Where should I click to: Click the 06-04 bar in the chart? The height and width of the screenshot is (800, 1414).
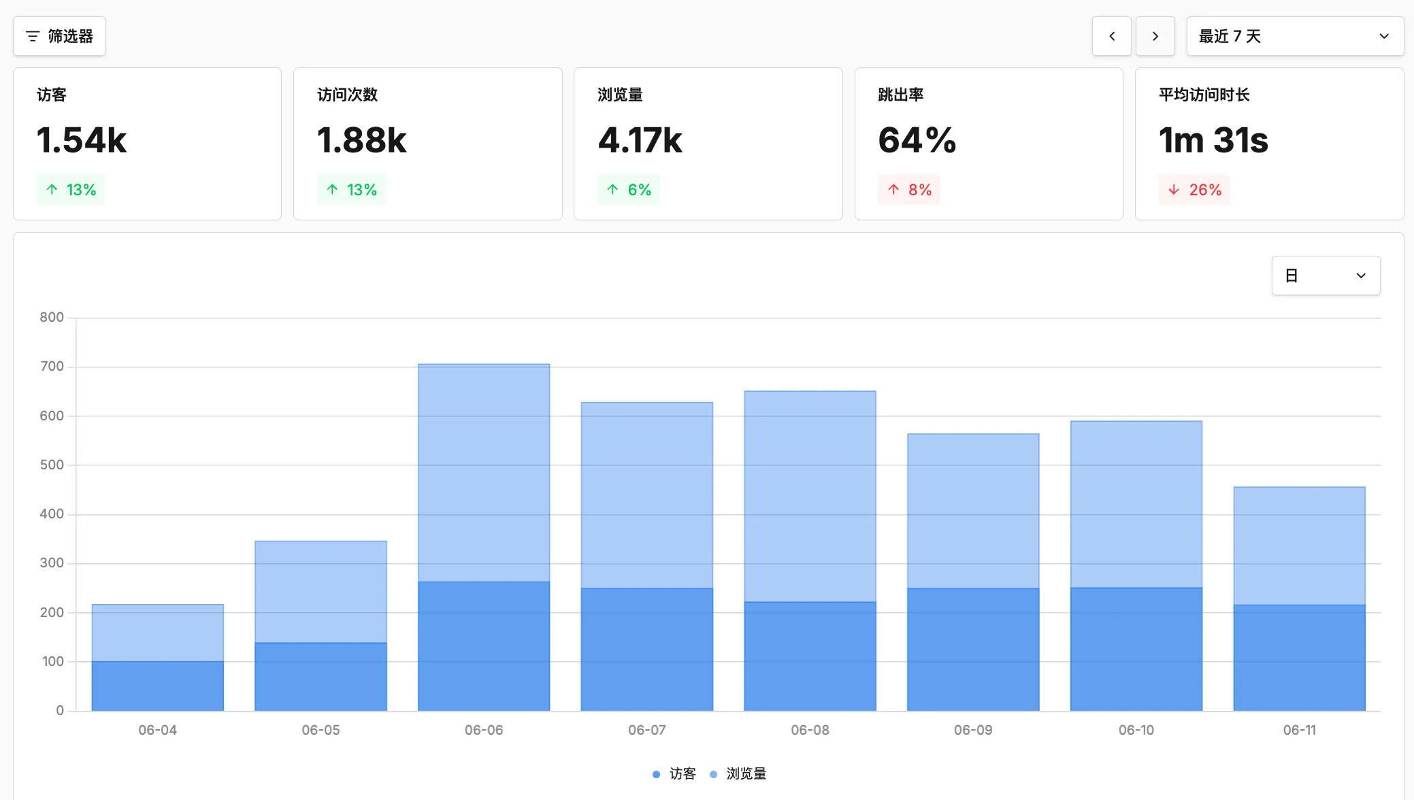tap(158, 658)
